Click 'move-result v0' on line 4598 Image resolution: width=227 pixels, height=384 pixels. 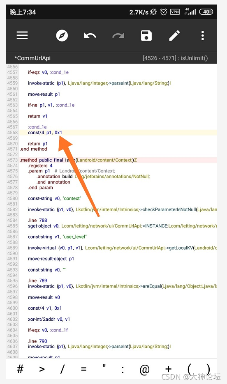pyautogui.click(x=44, y=297)
